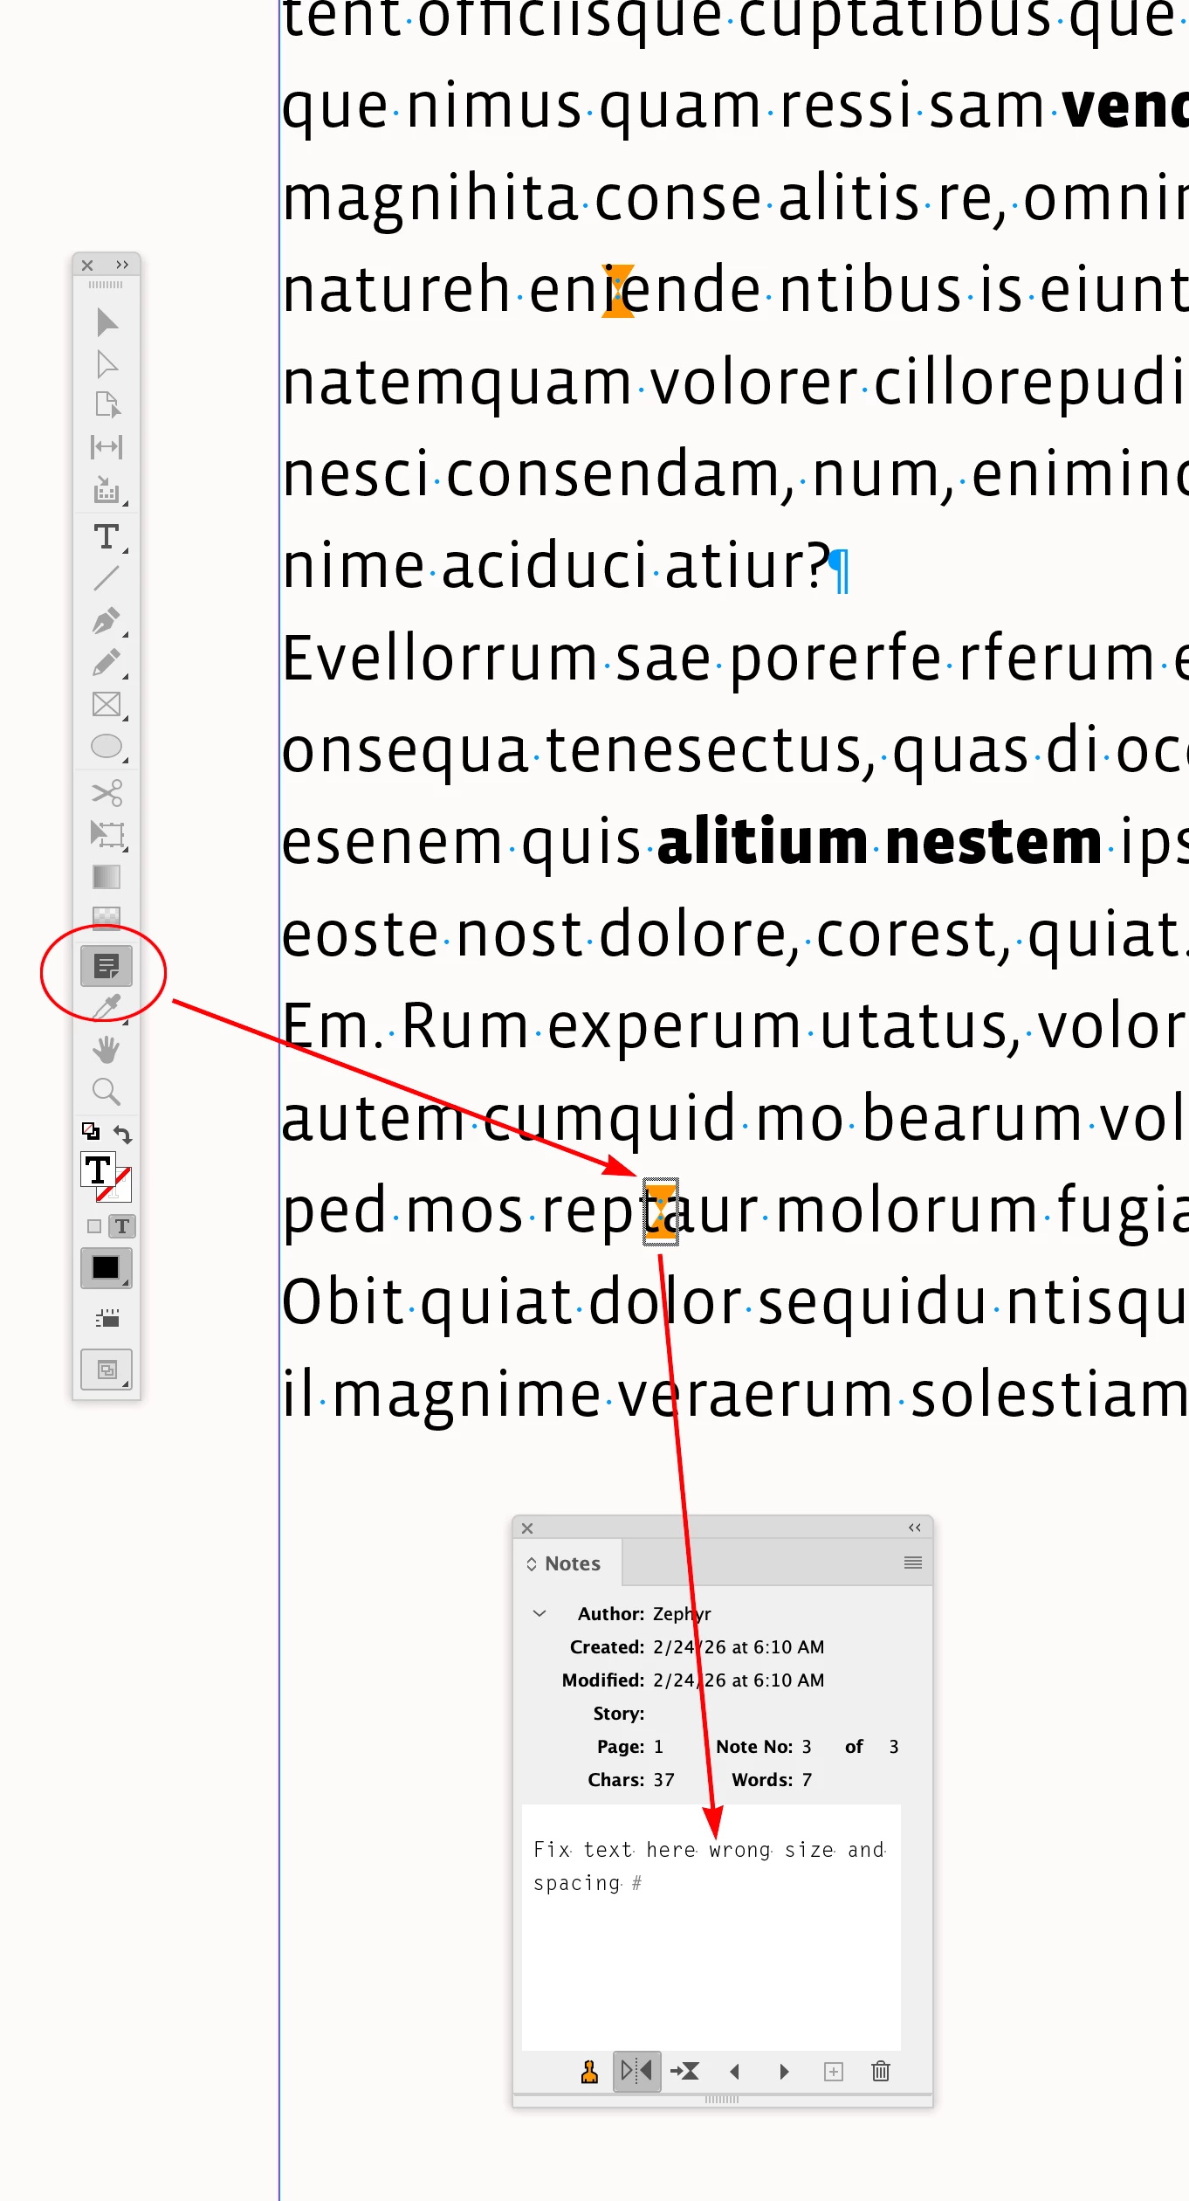This screenshot has height=2201, width=1189.
Task: Open the Notes panel menu
Action: click(x=913, y=1563)
